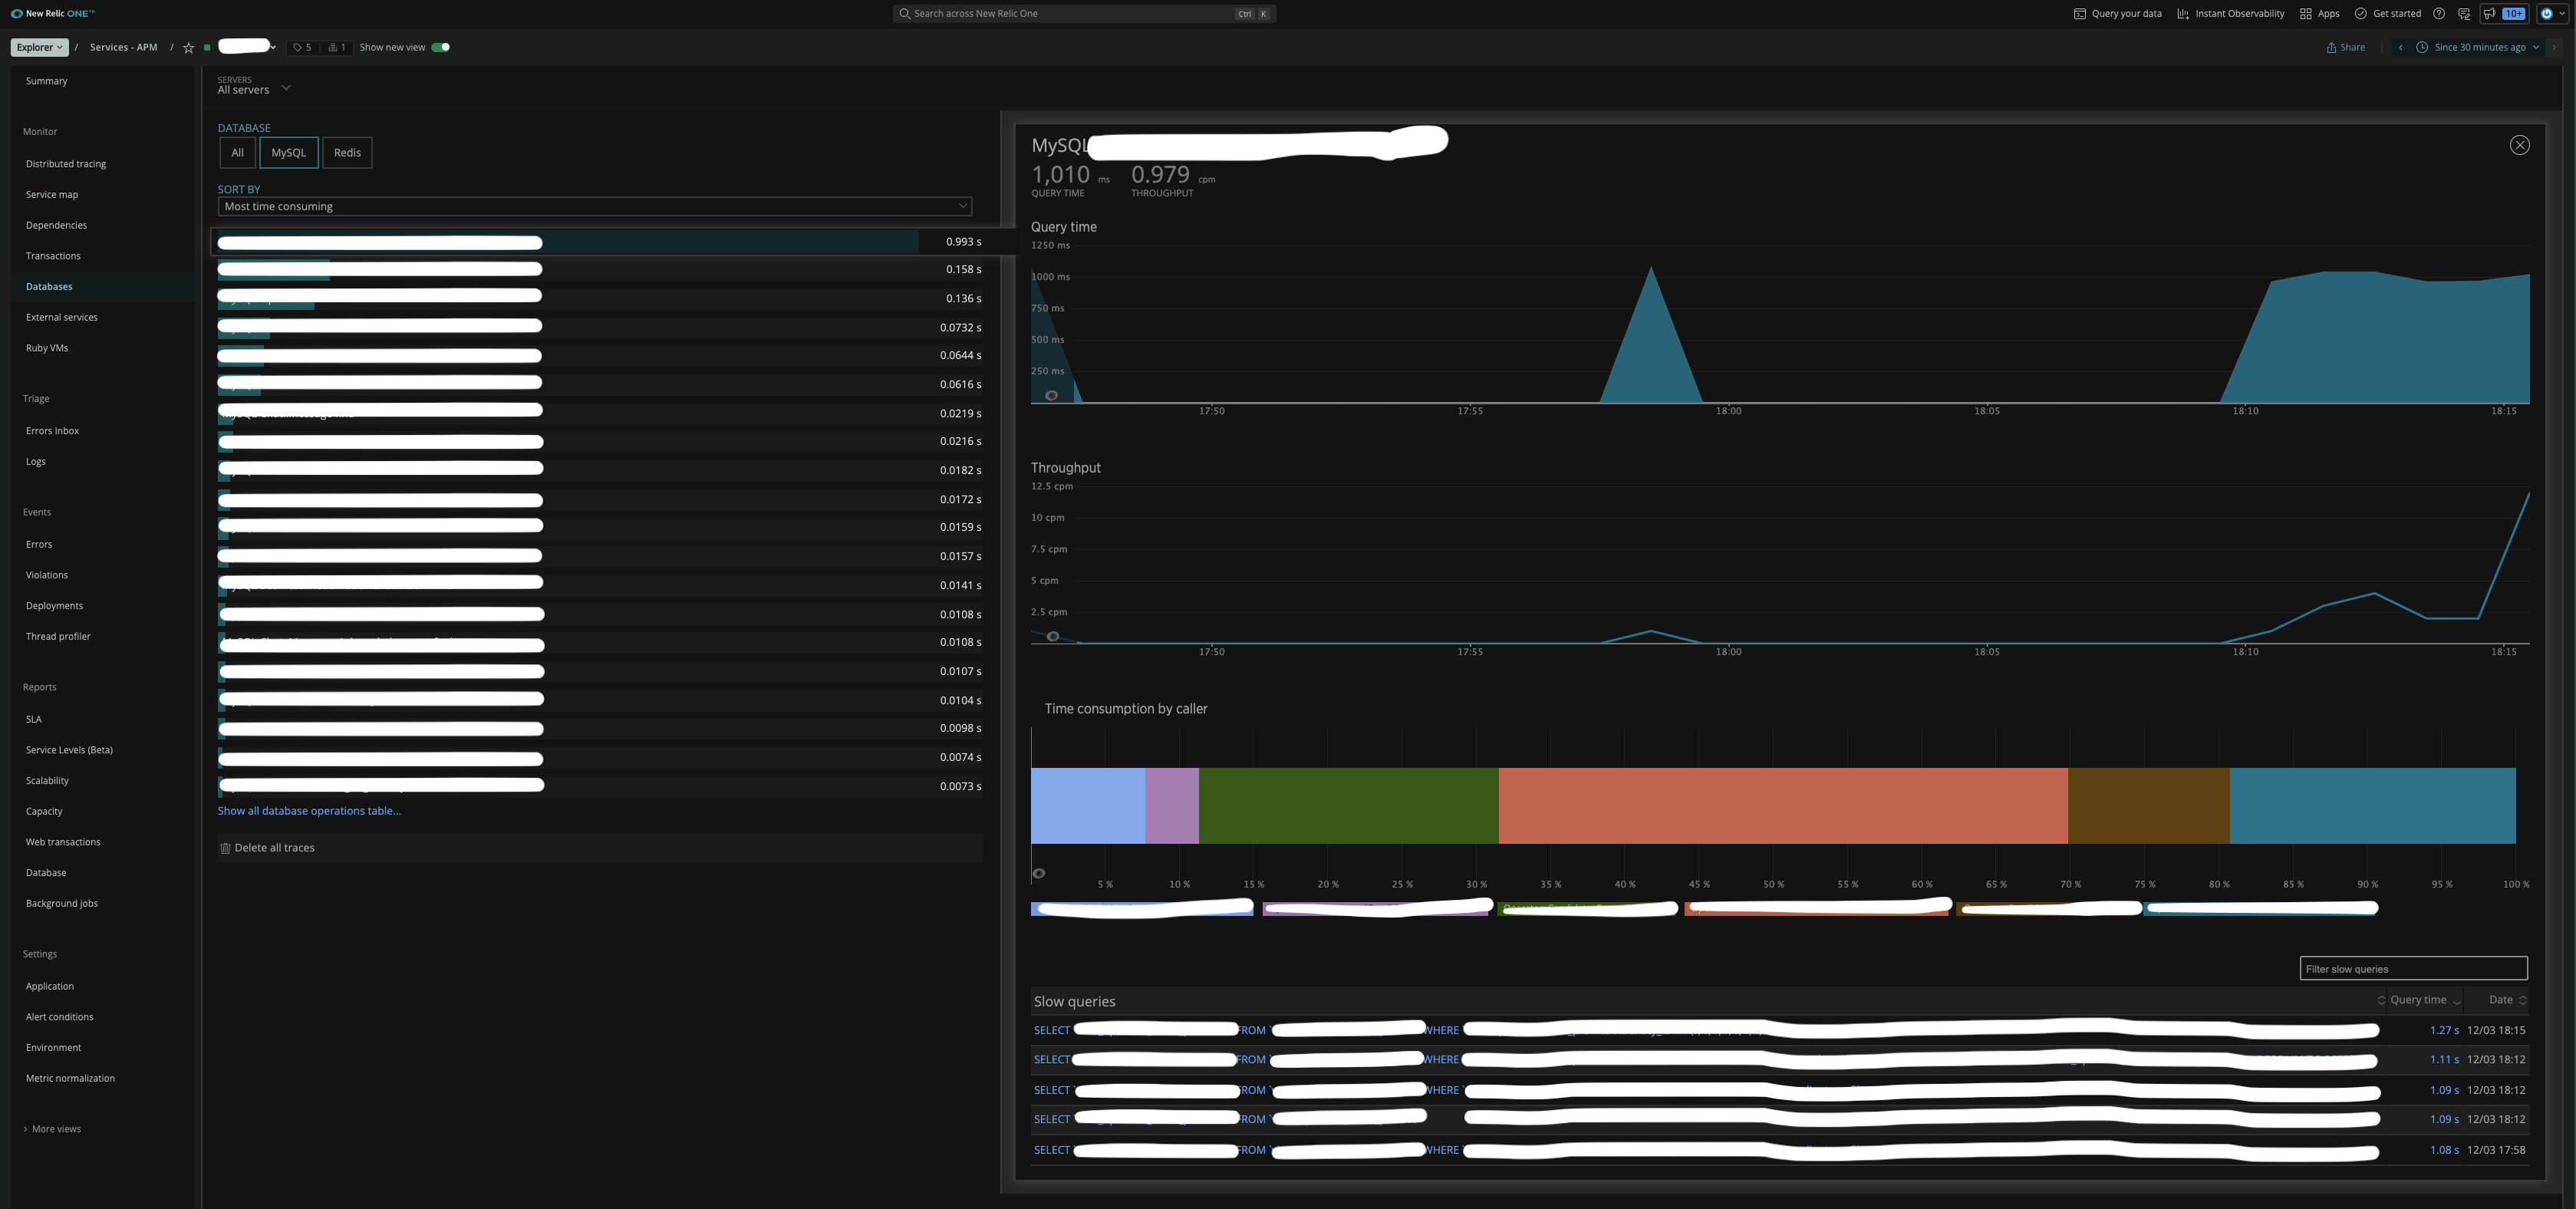
Task: Open slow query dated 12/03 17:58
Action: point(1780,1150)
